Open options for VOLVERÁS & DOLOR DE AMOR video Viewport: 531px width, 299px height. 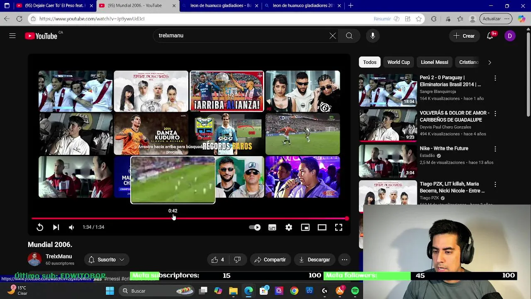[495, 113]
